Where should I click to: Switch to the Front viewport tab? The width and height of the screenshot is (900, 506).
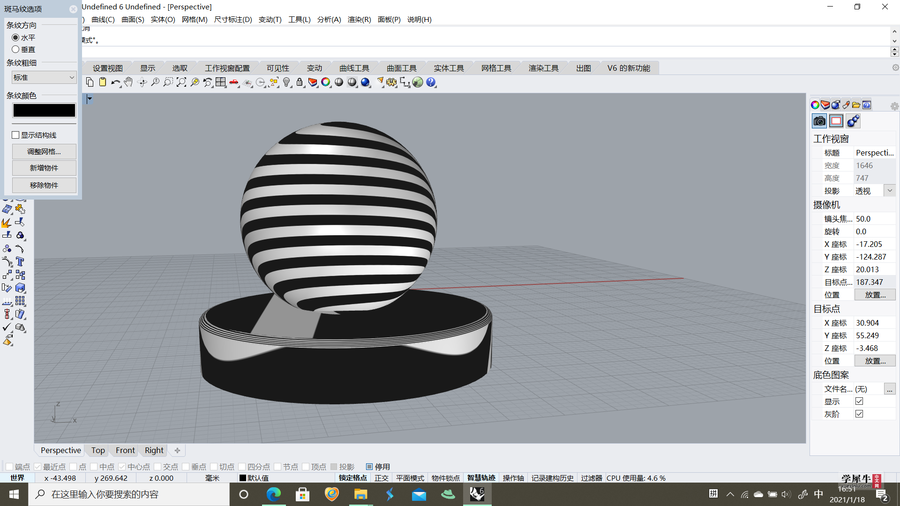point(125,450)
